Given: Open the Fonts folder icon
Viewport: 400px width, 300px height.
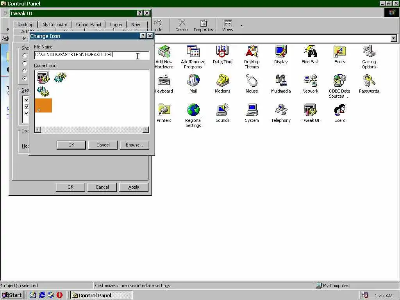Looking at the screenshot, I should [x=339, y=54].
